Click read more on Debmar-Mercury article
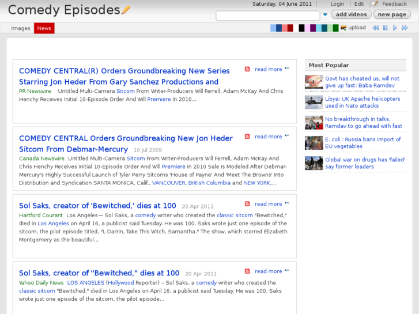Screen dimensions: 419x314 269,137
